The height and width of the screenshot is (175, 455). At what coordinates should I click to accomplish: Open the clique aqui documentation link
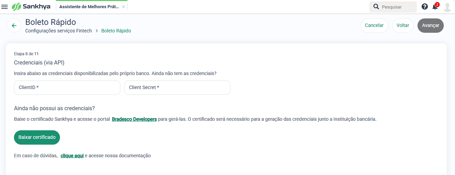coord(72,156)
